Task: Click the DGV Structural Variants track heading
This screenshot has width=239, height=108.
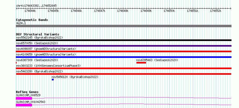Action: point(38,34)
